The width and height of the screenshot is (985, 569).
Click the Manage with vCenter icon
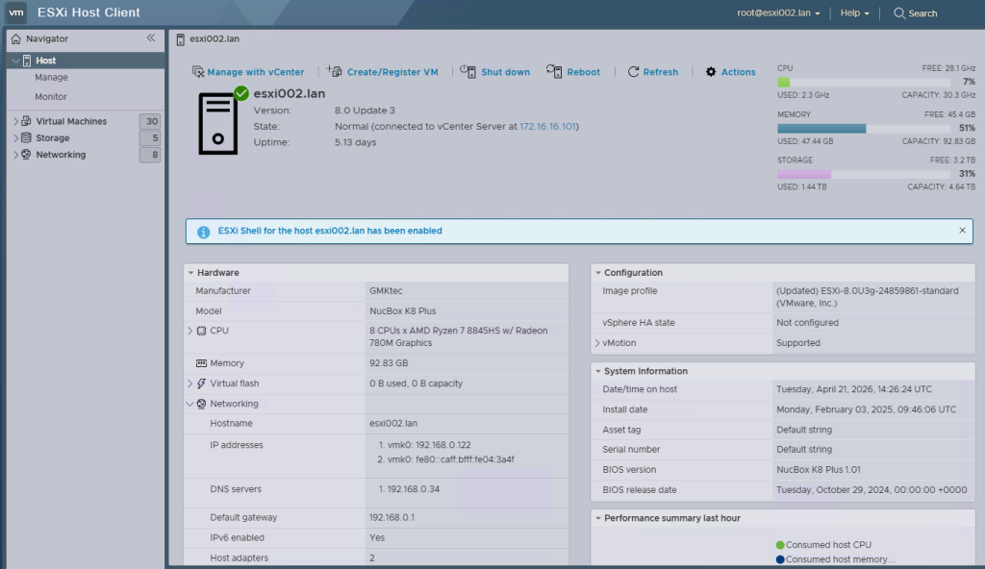coord(198,71)
